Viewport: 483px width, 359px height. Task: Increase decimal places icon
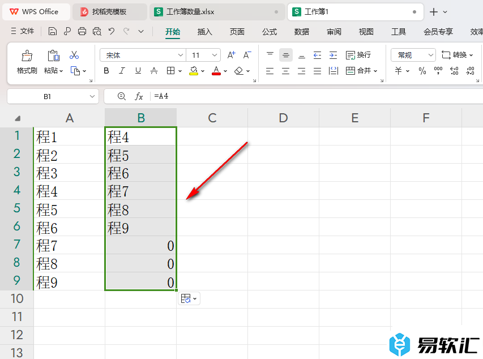point(454,71)
